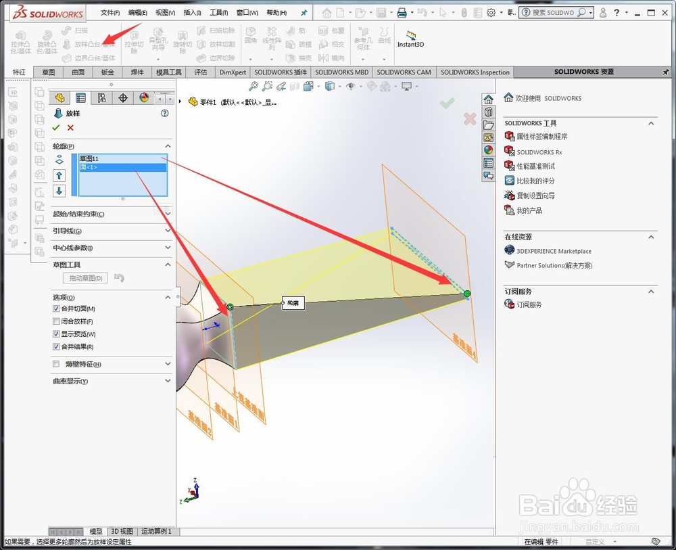Open 属性标签编制程序 link
676x550 pixels.
[542, 136]
